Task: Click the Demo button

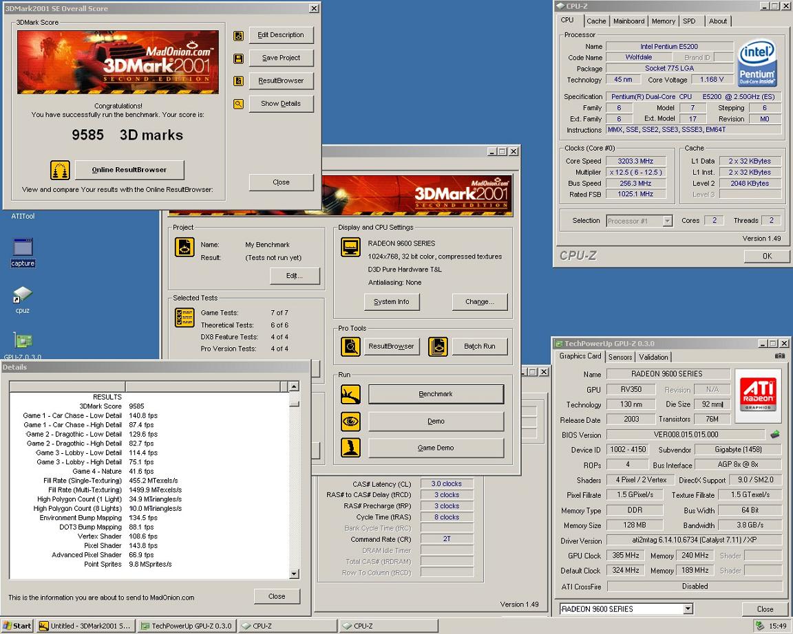Action: click(x=436, y=422)
